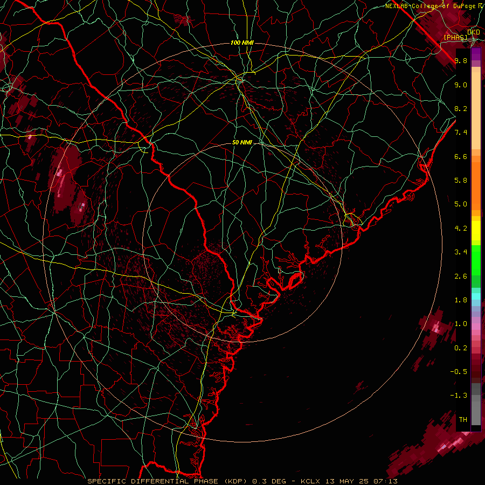The height and width of the screenshot is (485, 485).
Task: Click SPECIFIC DIFFERENTIAL PHASE (KDP) caption text
Action: pyautogui.click(x=169, y=481)
